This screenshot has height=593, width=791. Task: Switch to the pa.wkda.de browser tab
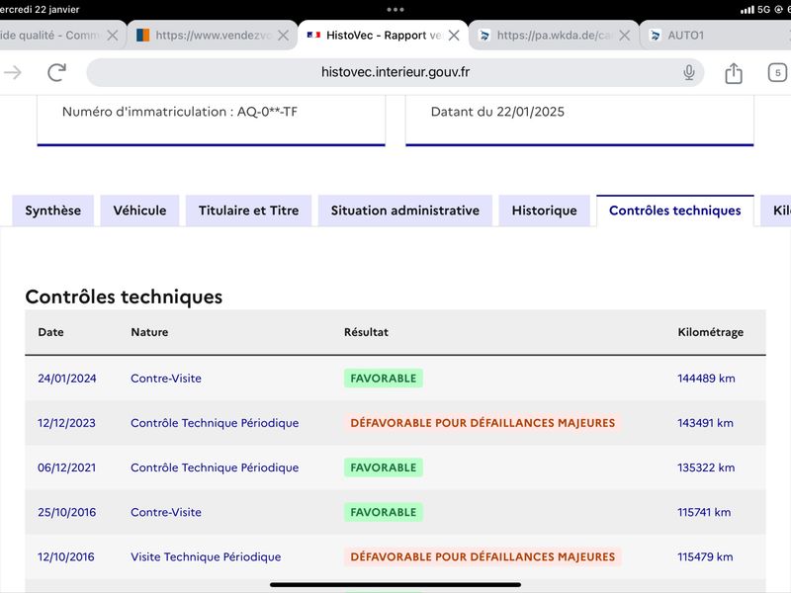click(554, 36)
